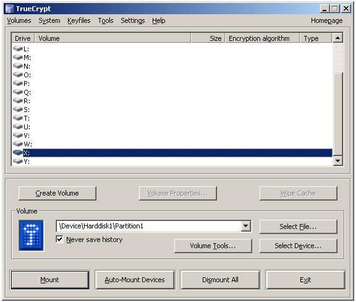The height and width of the screenshot is (302, 356).
Task: Click the drive icon for V:
Action: click(18, 135)
